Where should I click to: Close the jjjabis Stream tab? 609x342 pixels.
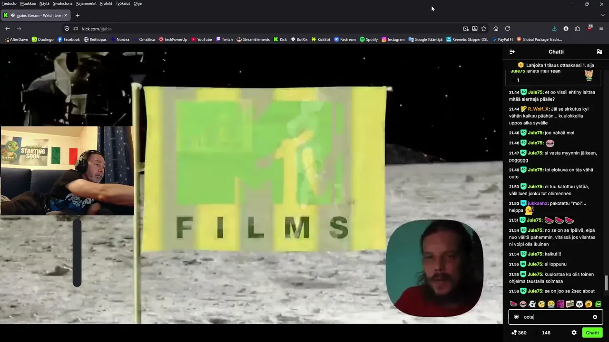(x=66, y=15)
